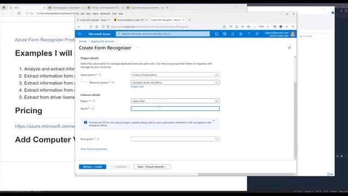Open the Resource group dropdown
This screenshot has width=348, height=196.
click(x=175, y=82)
